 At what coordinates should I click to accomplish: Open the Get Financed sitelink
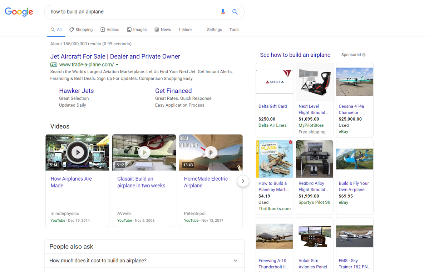pyautogui.click(x=173, y=91)
